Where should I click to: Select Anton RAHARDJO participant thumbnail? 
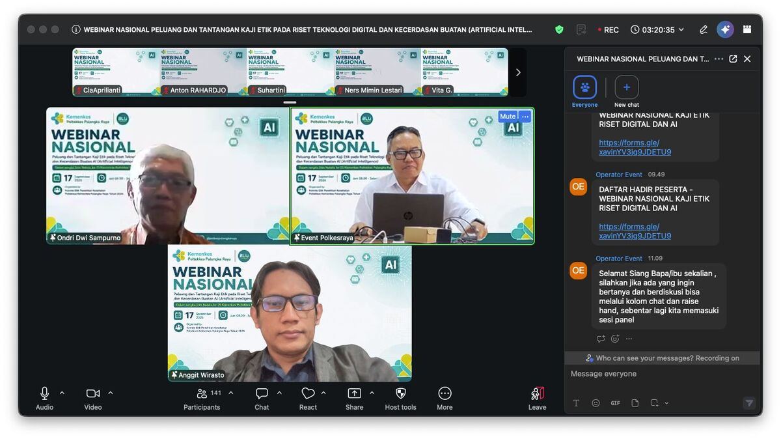[203, 72]
